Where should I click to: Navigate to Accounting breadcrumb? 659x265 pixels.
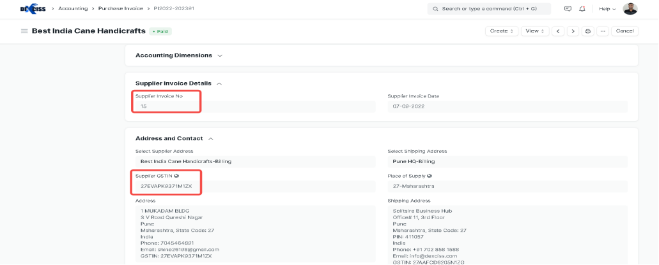(74, 9)
